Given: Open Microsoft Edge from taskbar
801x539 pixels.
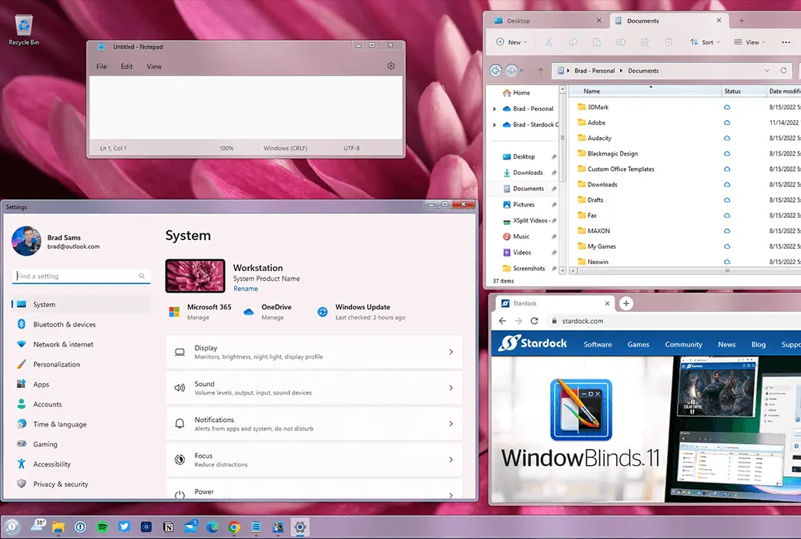Looking at the screenshot, I should pyautogui.click(x=212, y=527).
